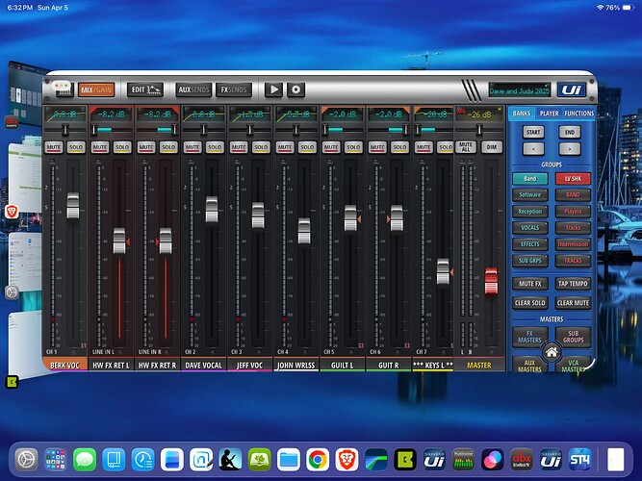Open the Files app in the dock
The height and width of the screenshot is (481, 642).
pos(288,460)
